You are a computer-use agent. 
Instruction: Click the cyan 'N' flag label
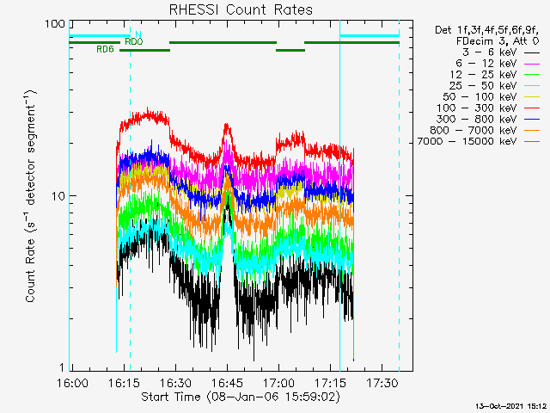pyautogui.click(x=138, y=34)
